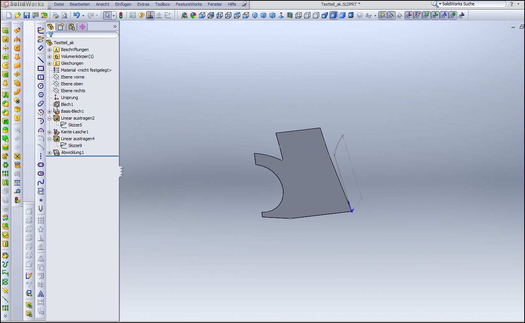Click the Rebuild traffic light icon
525x323 pixels.
[121, 16]
